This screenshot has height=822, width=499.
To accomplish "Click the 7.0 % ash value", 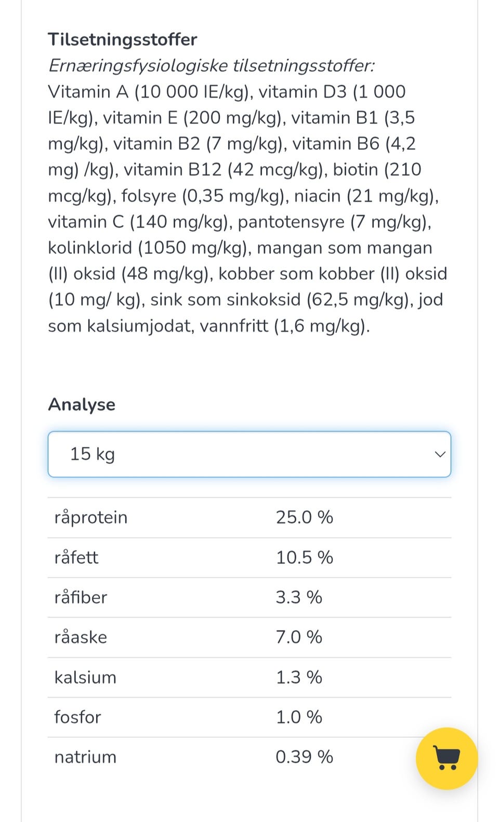I will tap(299, 637).
